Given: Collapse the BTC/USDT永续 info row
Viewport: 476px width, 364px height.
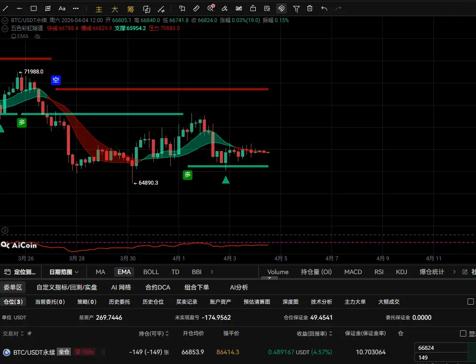Looking at the screenshot, I should tap(5, 21).
